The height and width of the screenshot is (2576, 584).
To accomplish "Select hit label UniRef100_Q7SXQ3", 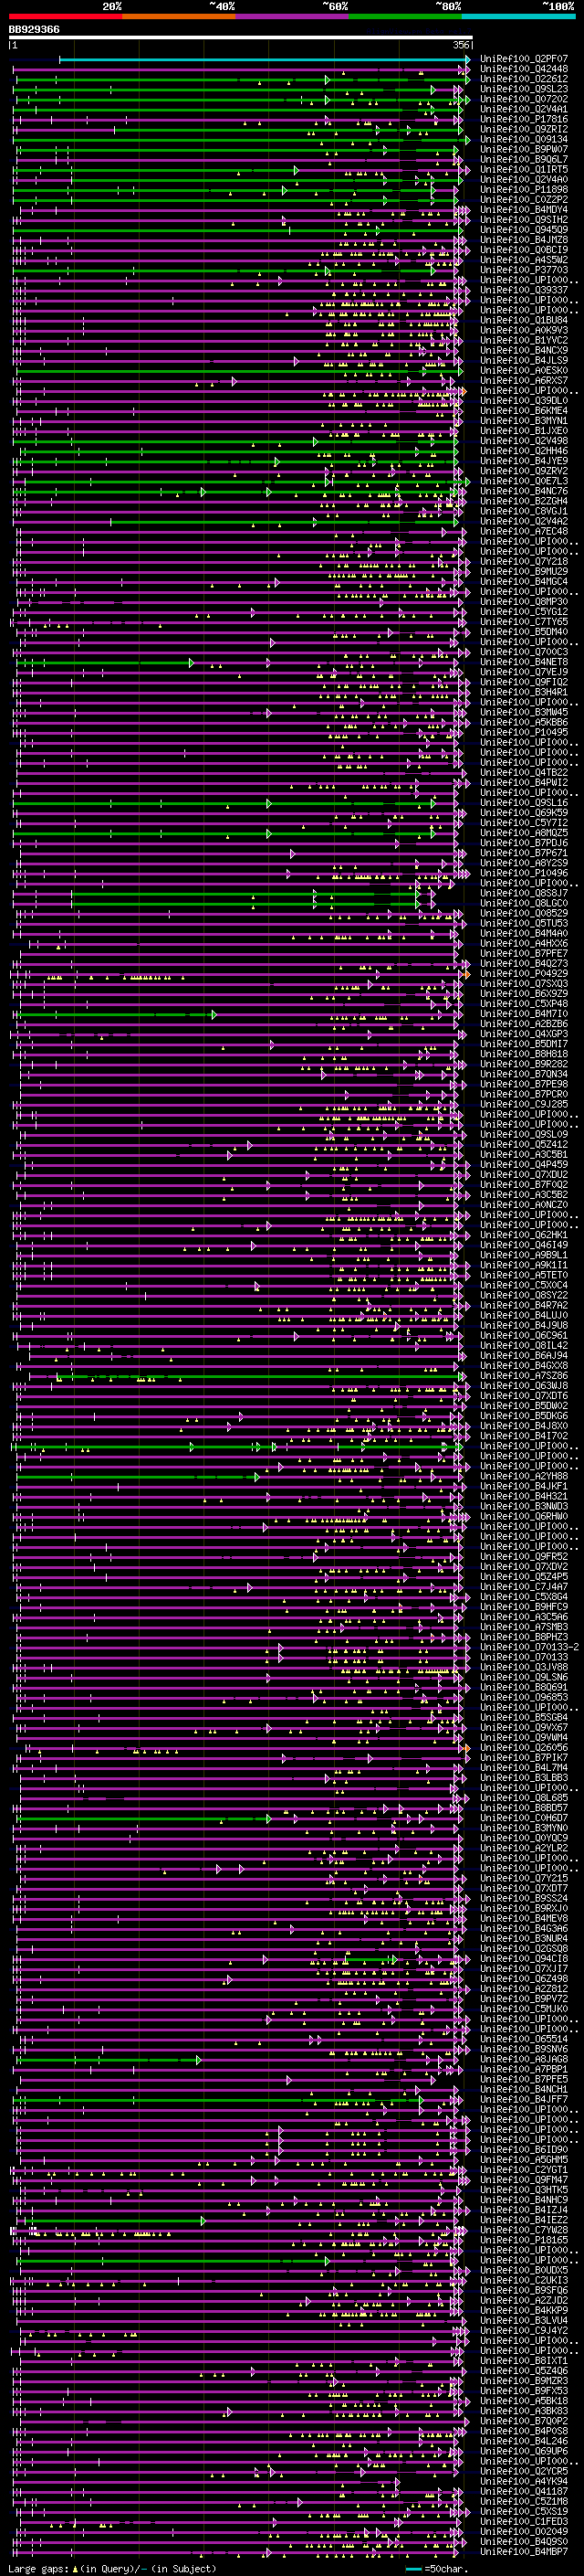I will coord(524,982).
